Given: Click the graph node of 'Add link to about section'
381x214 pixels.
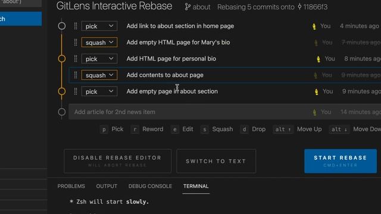Looking at the screenshot, I should (x=62, y=26).
